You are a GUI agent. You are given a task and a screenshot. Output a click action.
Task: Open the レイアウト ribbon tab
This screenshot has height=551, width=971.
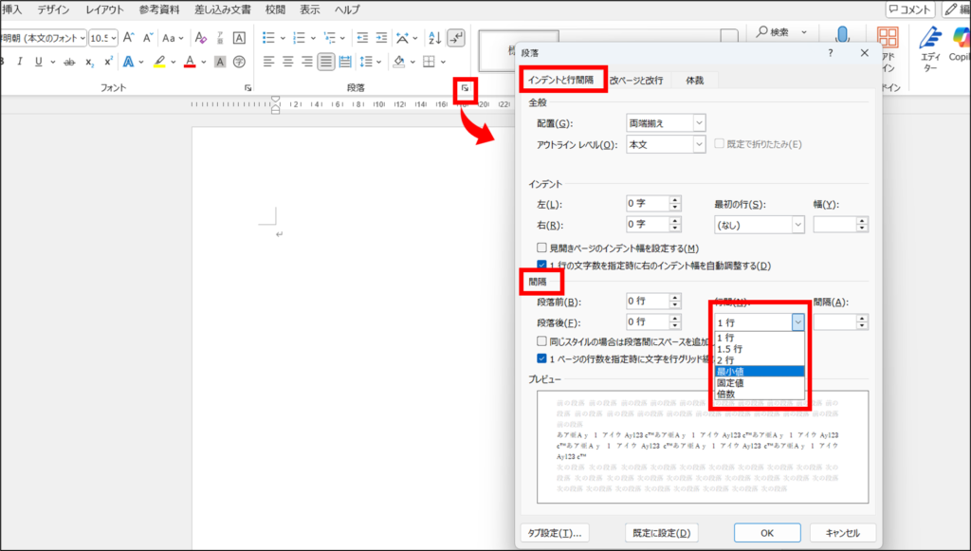tap(104, 9)
